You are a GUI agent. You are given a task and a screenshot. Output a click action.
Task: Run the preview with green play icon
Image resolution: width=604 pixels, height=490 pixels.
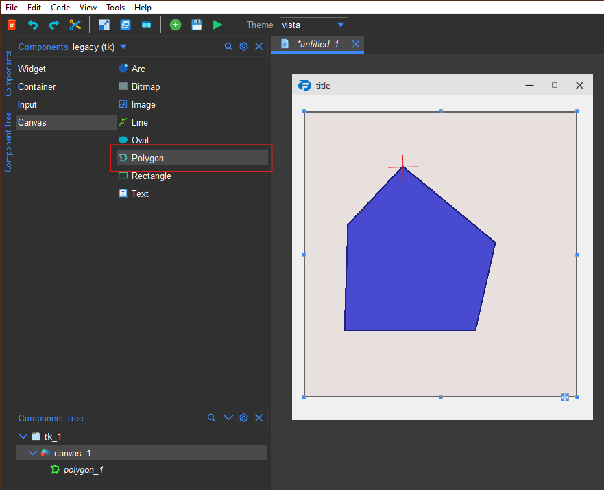pyautogui.click(x=217, y=25)
